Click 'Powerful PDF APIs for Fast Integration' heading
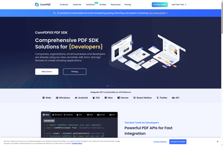Image resolution: width=223 pixels, height=146 pixels. 148,131
